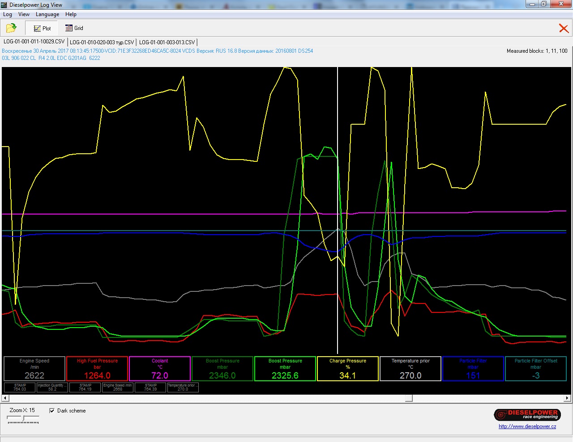Viewport: 573px width, 442px height.
Task: Open the www.dieselpower.cz link
Action: (x=527, y=426)
